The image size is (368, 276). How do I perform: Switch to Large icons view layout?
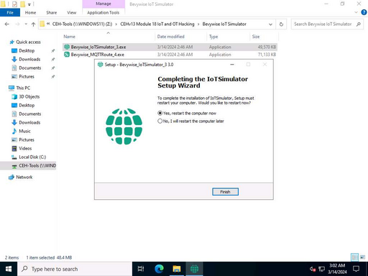[362, 257]
